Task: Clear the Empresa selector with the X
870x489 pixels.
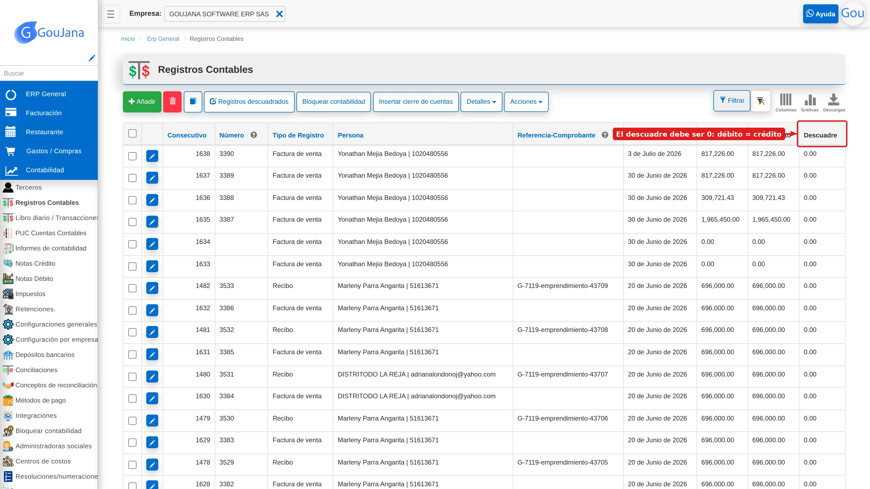Action: coord(279,14)
